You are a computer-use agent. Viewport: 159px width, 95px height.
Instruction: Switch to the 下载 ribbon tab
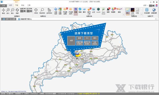pos(16,5)
